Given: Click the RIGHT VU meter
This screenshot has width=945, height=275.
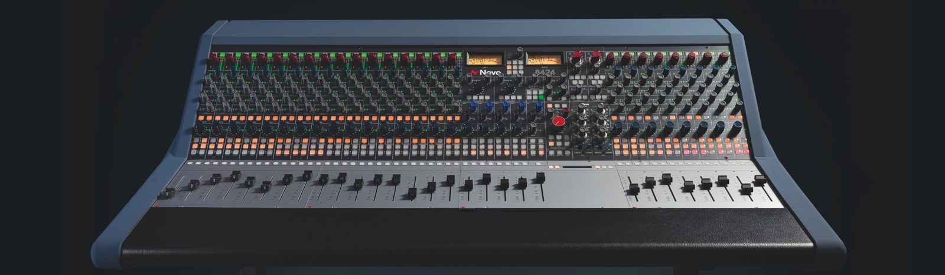Looking at the screenshot, I should point(544,60).
